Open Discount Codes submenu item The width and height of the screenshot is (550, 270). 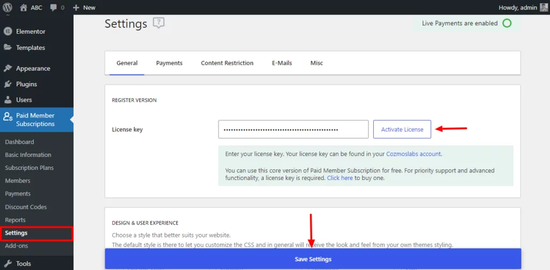[26, 207]
